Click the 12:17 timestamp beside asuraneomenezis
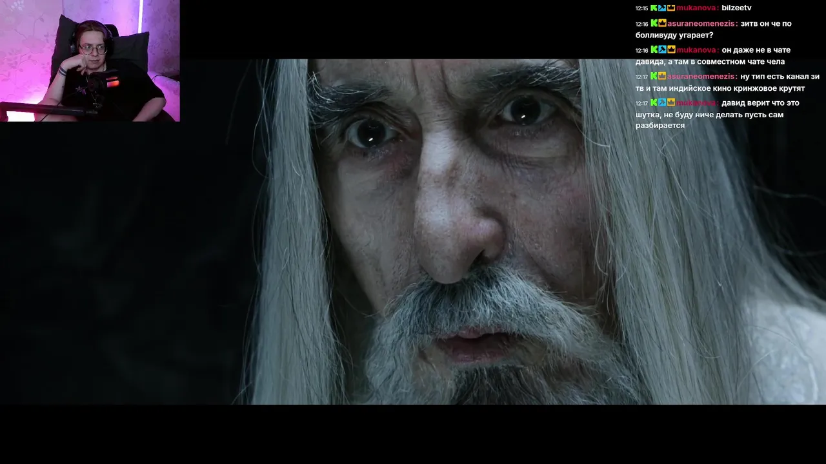The image size is (826, 464). pyautogui.click(x=641, y=77)
